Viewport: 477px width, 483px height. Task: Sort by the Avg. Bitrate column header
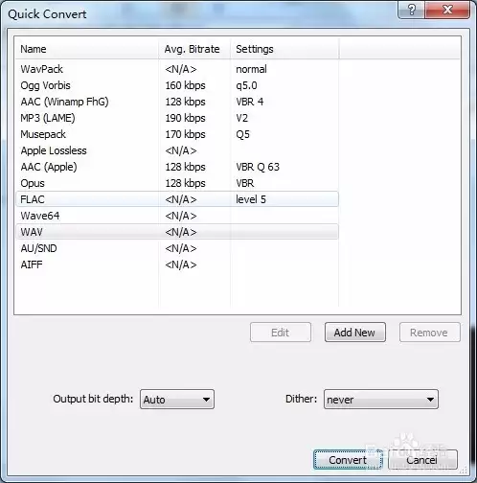pos(194,49)
